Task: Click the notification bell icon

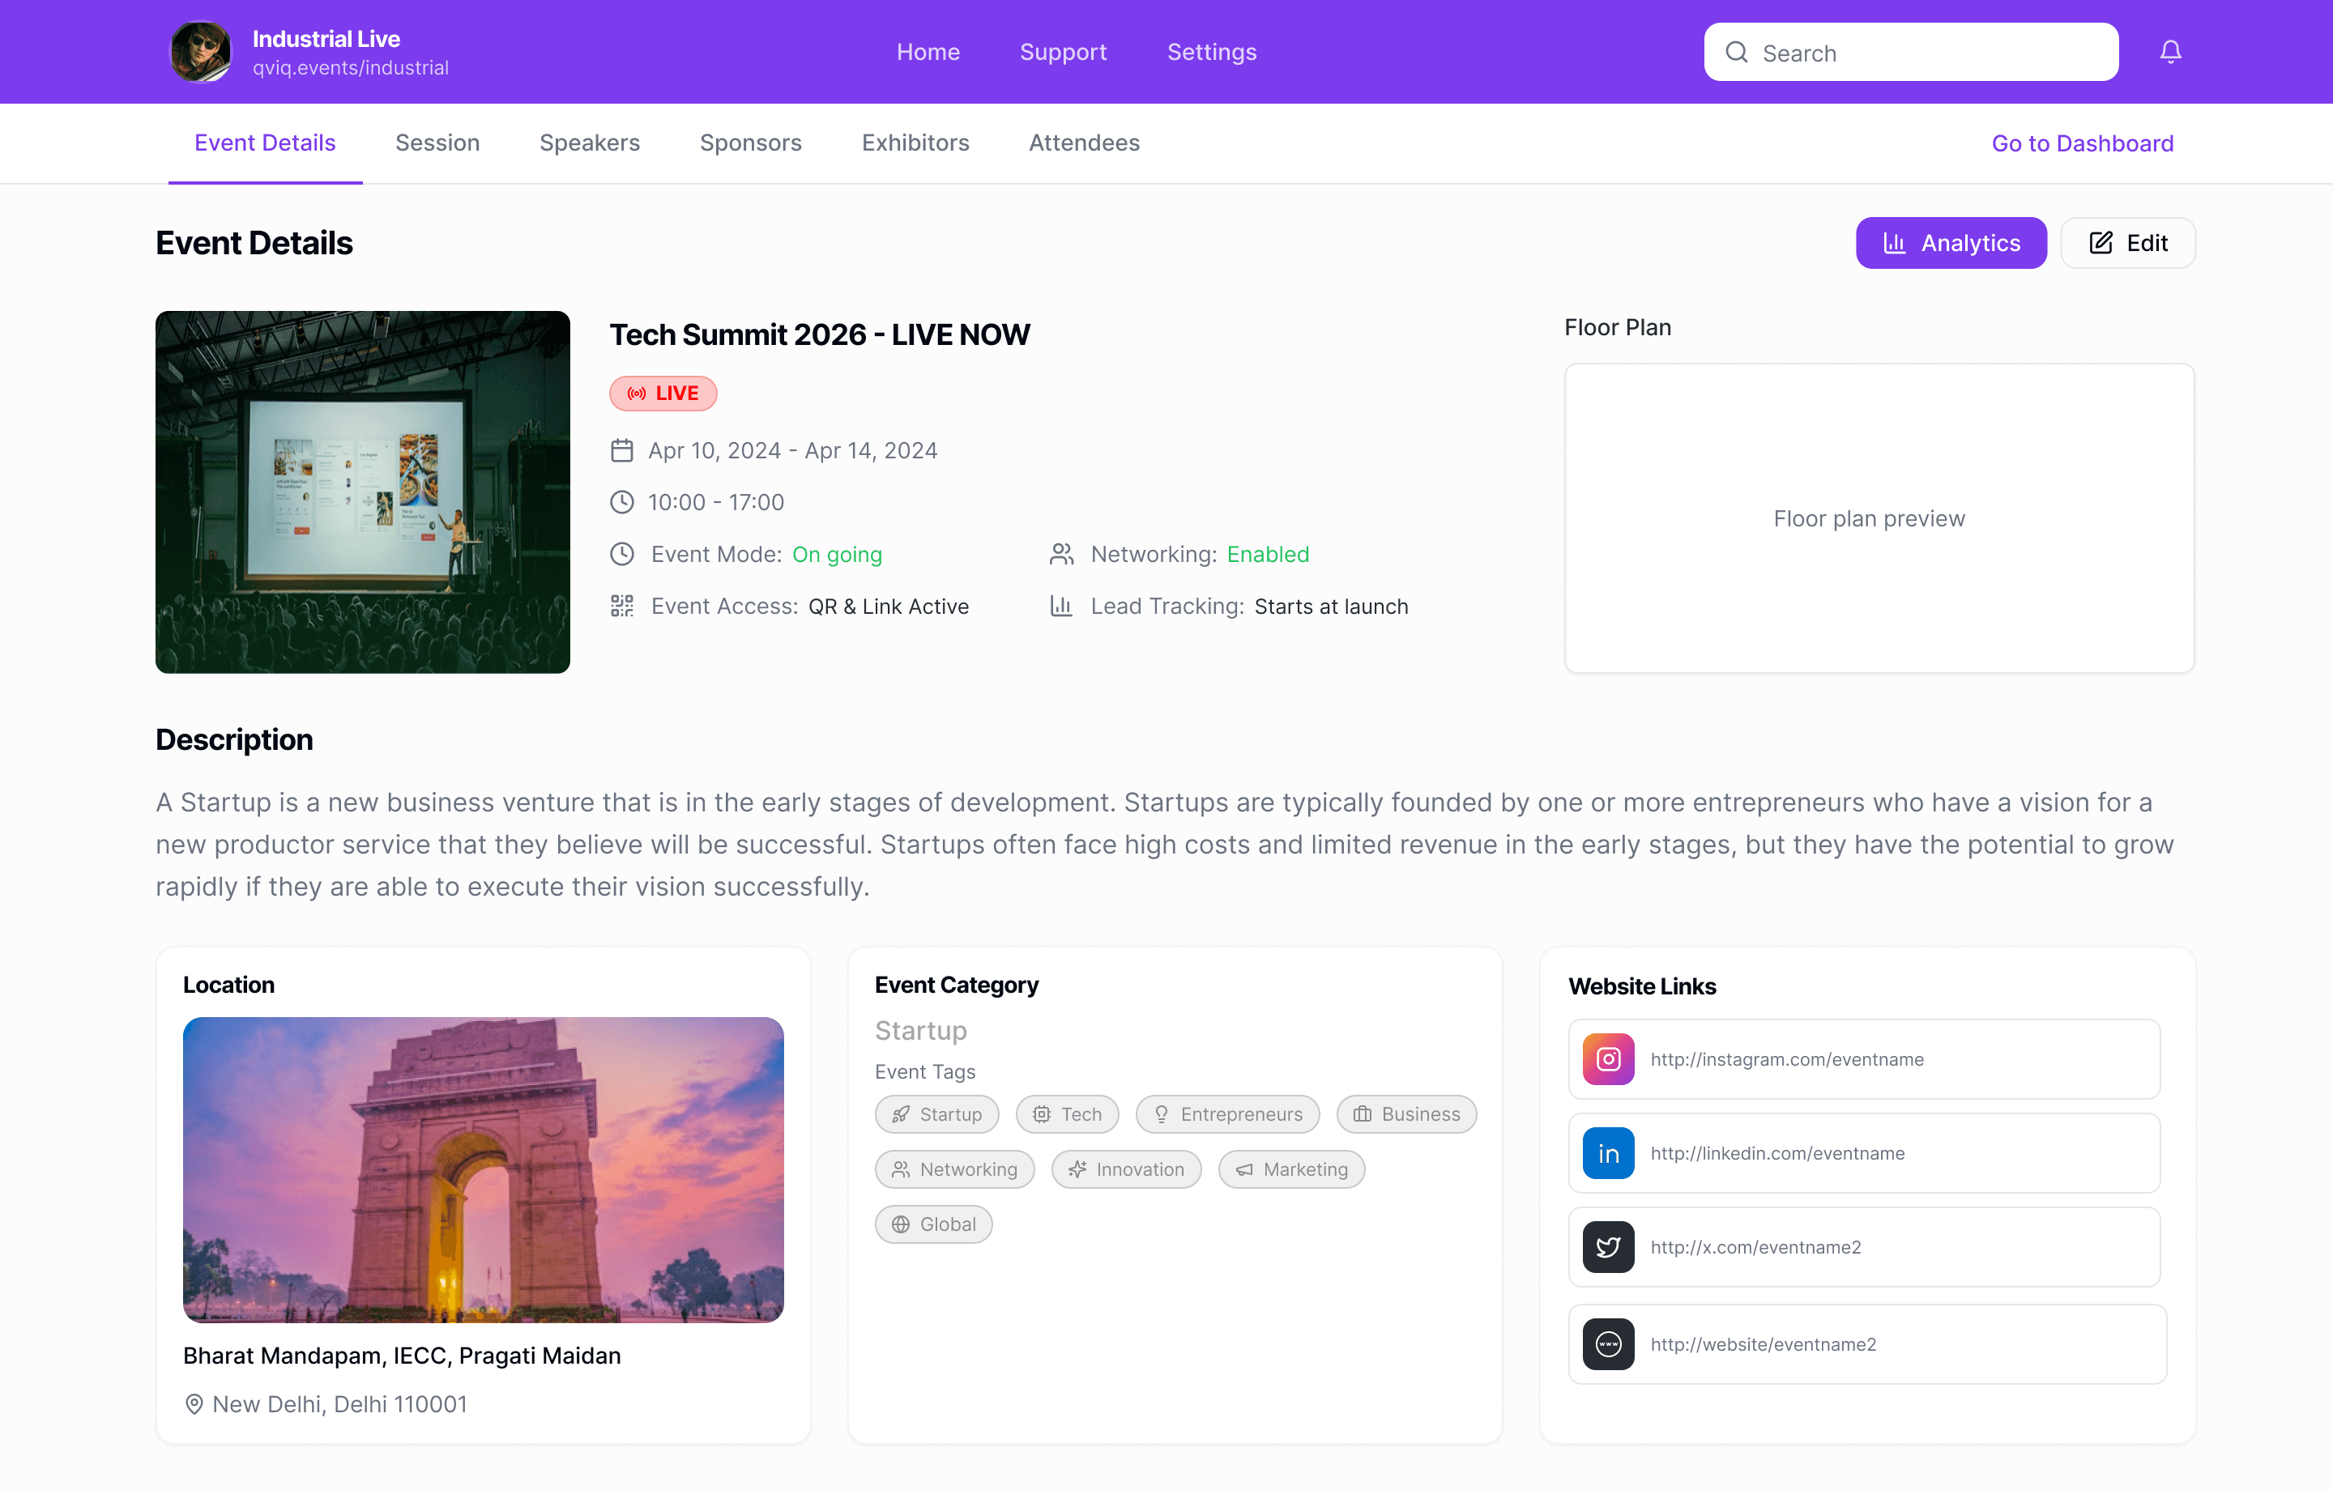Action: 2170,51
